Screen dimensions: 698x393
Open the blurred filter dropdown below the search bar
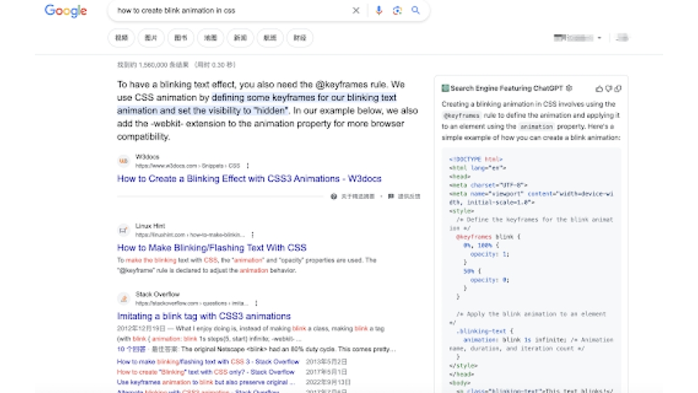[x=577, y=38]
